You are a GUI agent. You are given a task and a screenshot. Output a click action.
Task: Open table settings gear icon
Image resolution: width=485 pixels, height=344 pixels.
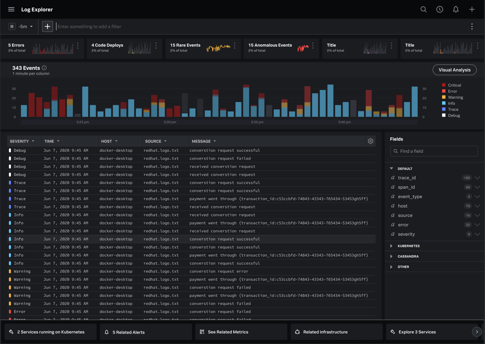coord(370,141)
